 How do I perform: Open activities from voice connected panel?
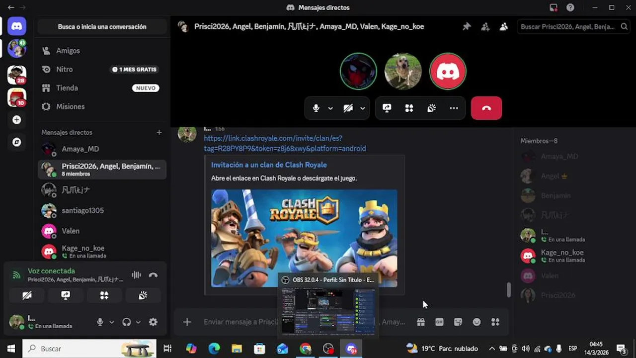[104, 295]
